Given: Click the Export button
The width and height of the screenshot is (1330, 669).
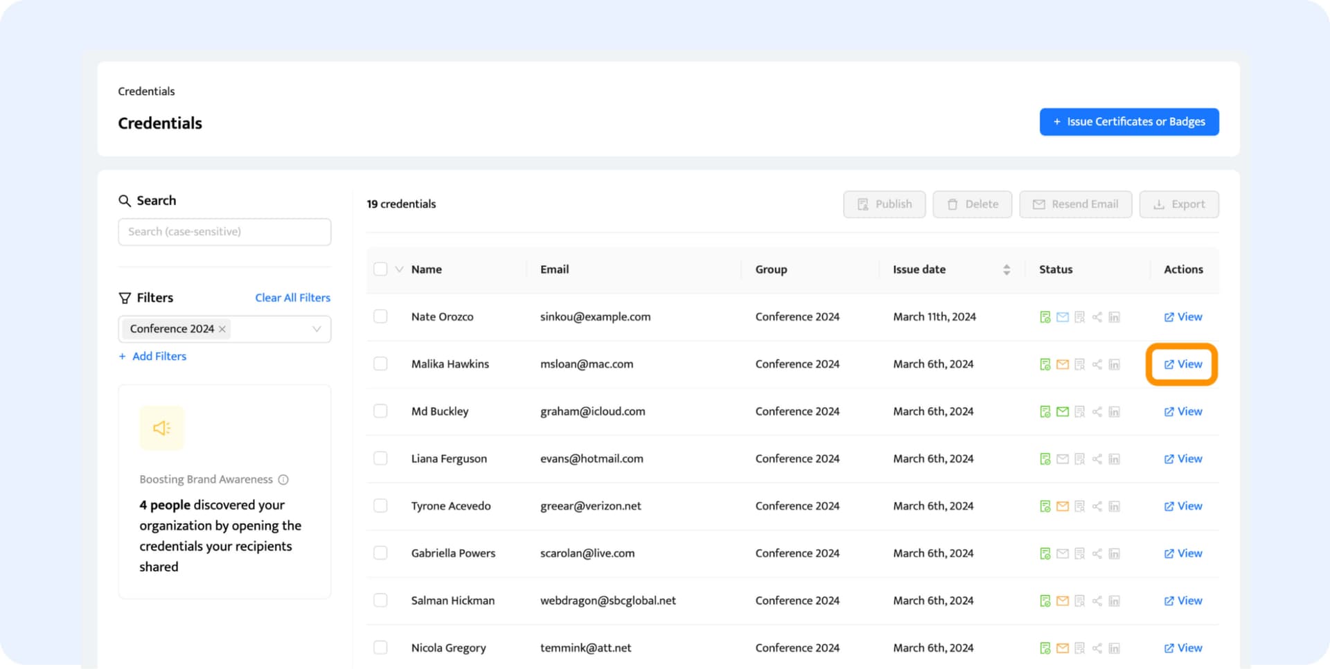Looking at the screenshot, I should [x=1178, y=204].
